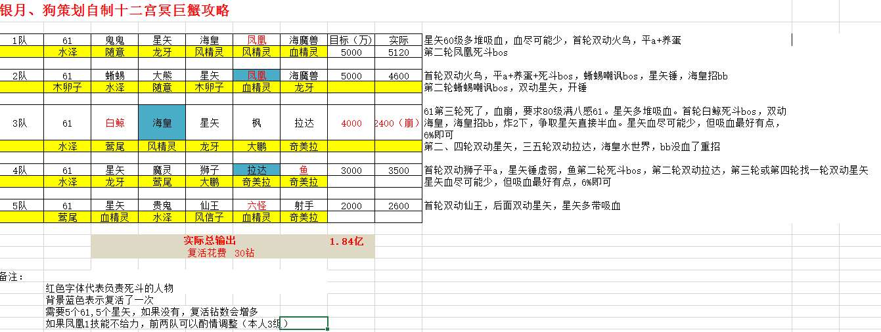Click the 仙王 cell in team 5

(209, 206)
